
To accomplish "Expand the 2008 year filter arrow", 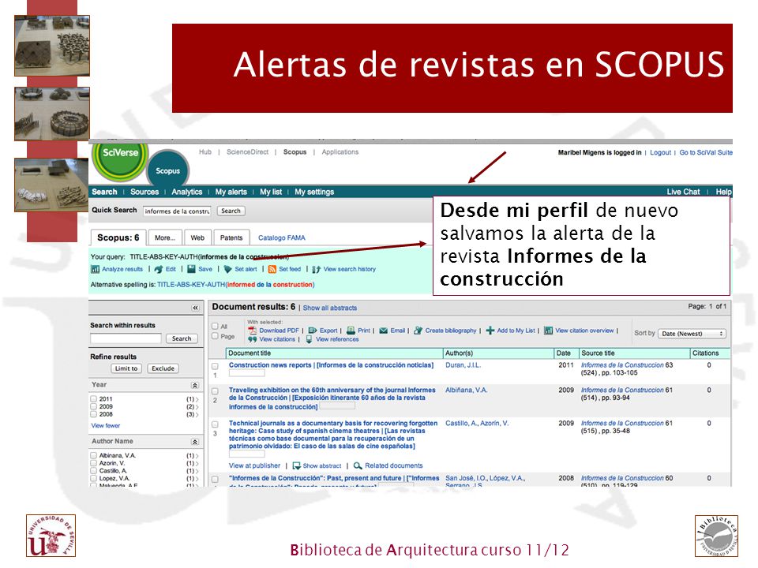I will [197, 414].
